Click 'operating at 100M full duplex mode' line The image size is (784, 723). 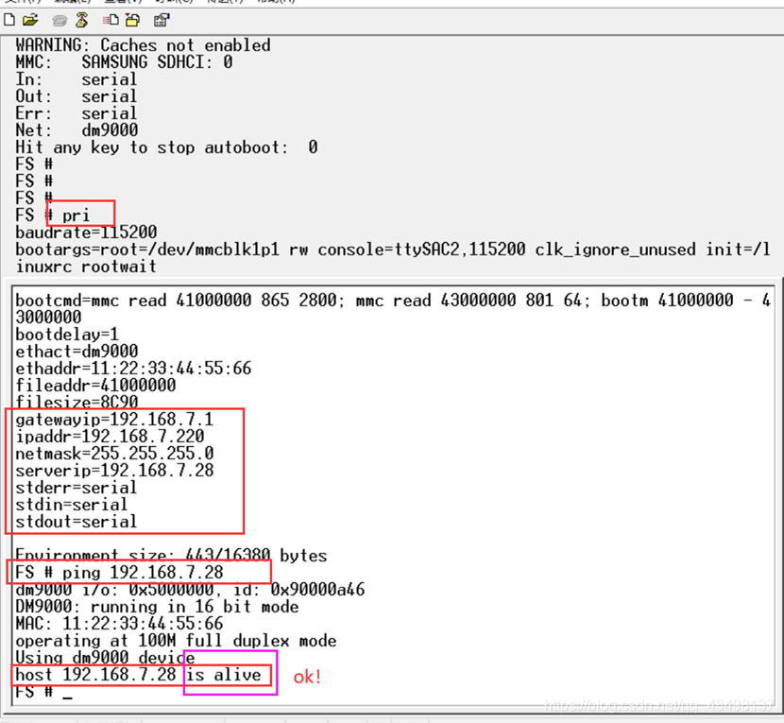coord(176,641)
